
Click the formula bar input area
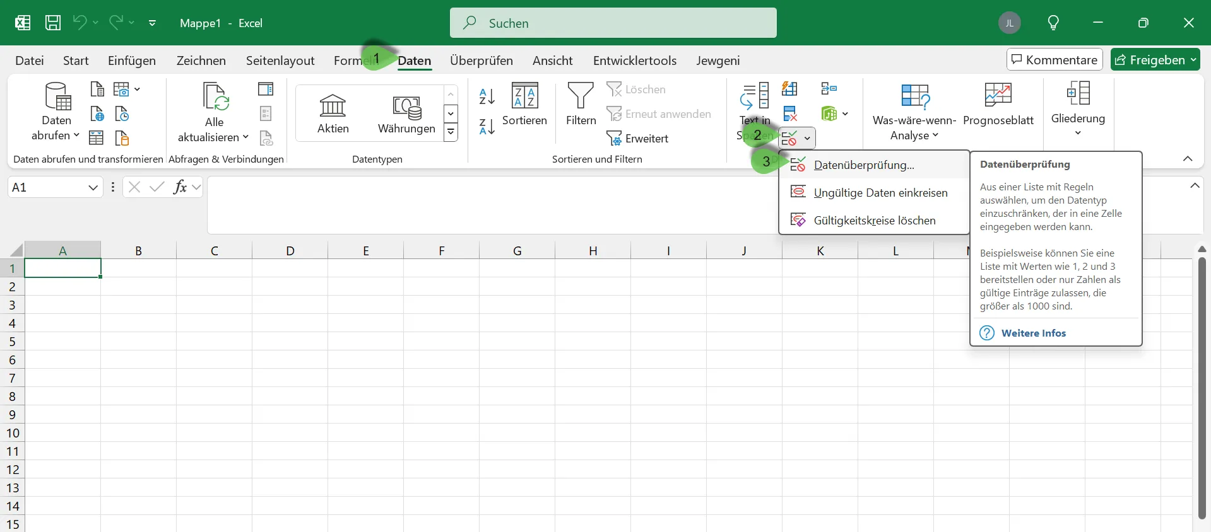click(x=492, y=204)
